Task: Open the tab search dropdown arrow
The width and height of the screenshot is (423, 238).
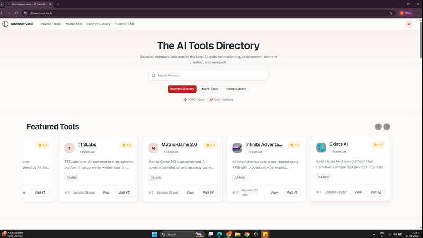Action: pos(2,4)
